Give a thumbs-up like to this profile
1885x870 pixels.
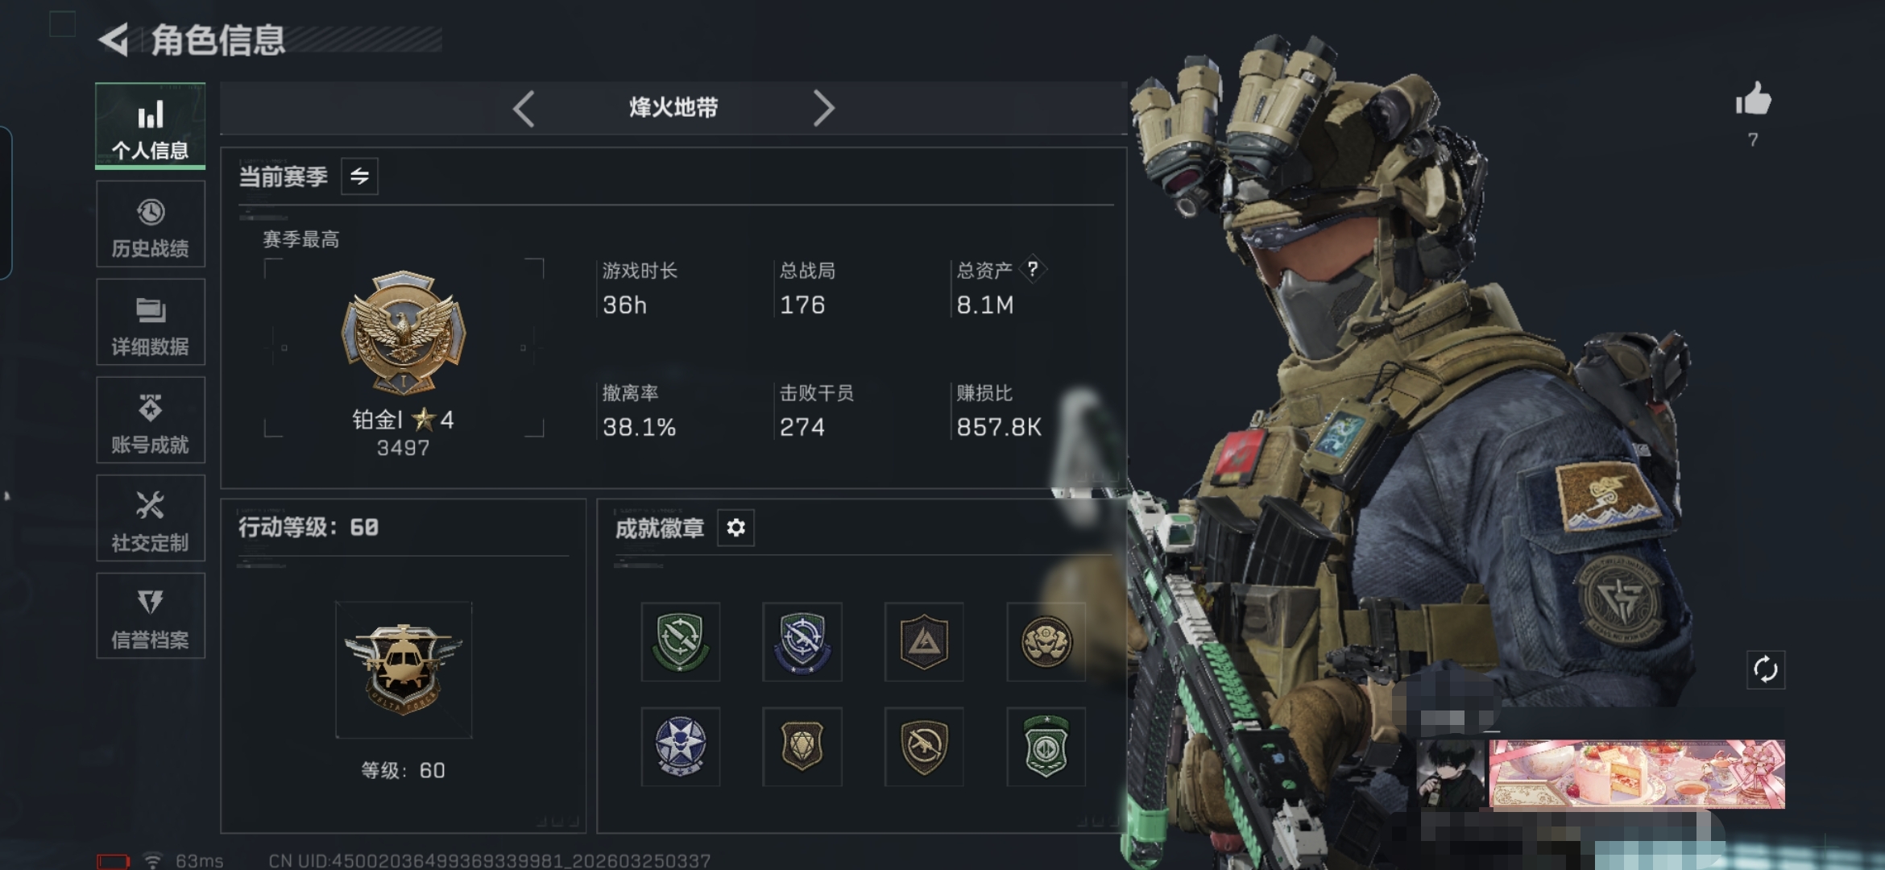(x=1753, y=100)
